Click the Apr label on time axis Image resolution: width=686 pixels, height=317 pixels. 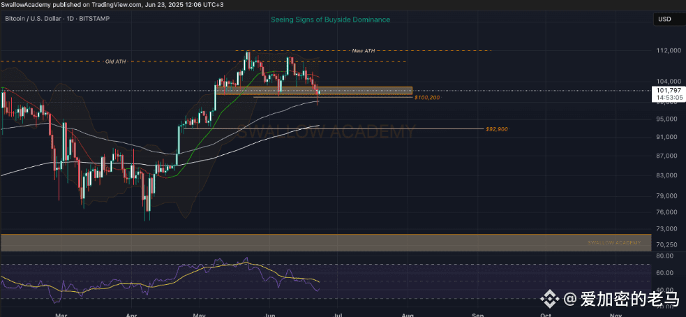point(131,314)
